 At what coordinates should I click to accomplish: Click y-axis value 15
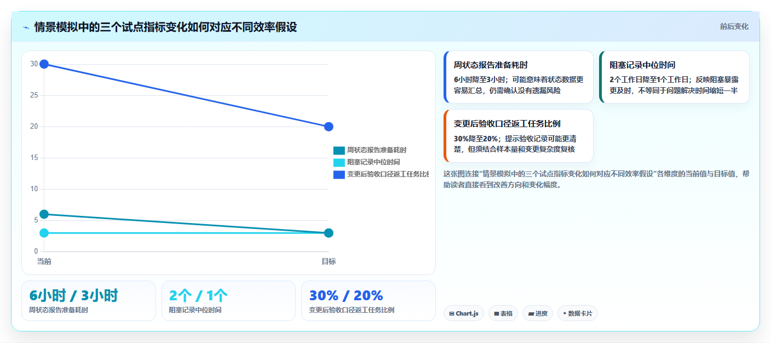coord(34,158)
